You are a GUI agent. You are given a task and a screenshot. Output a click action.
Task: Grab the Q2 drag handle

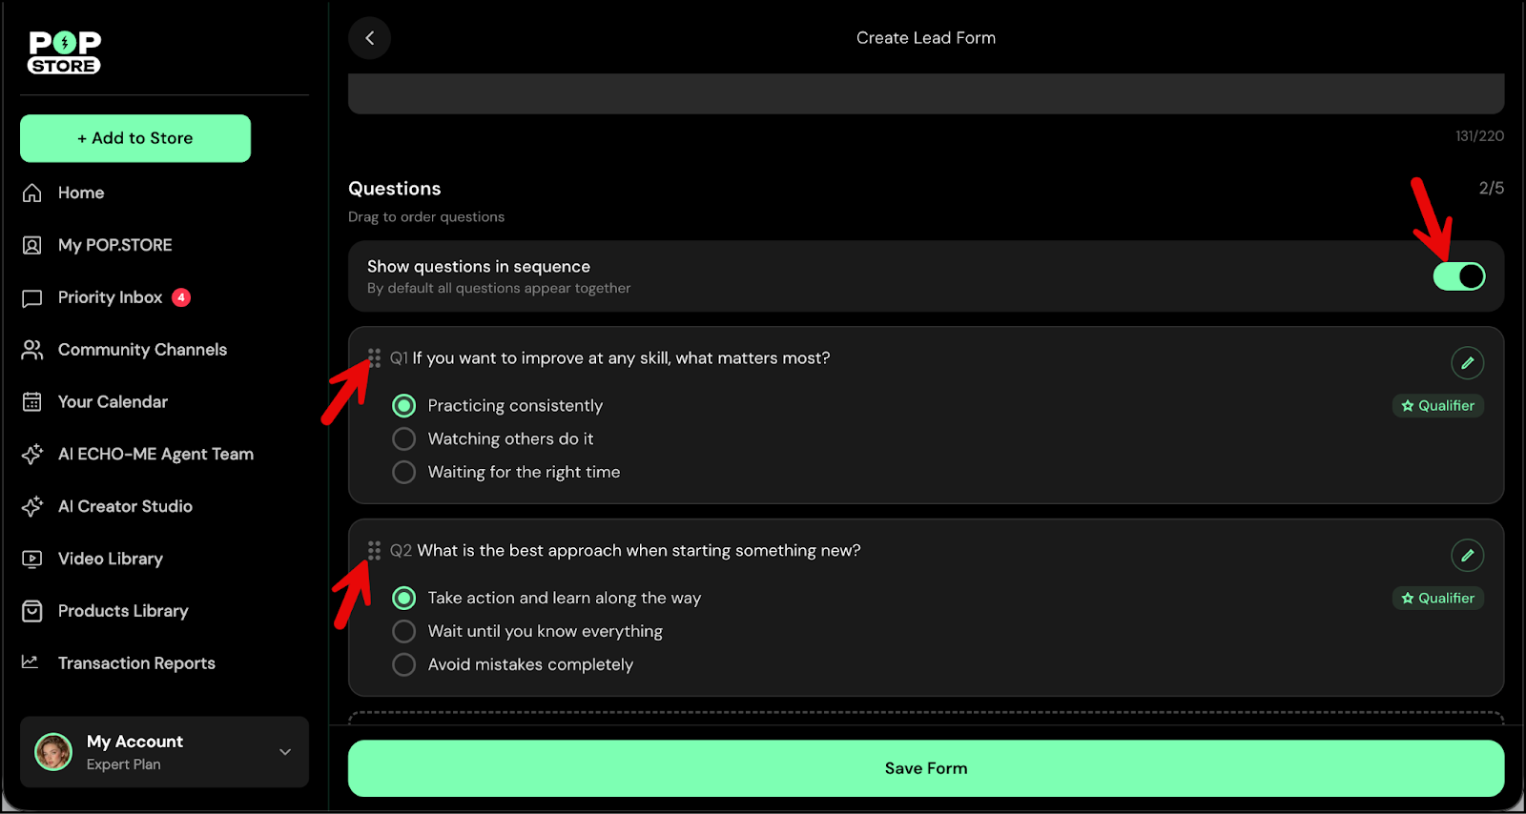click(x=374, y=551)
